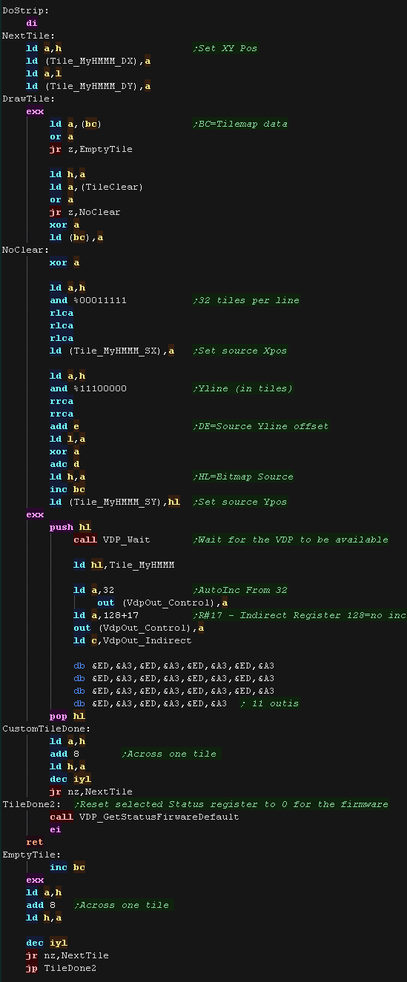Viewport: 407px width, 982px height.
Task: Click the 'ld hl,Tile_MyHMMM' line
Action: [124, 565]
